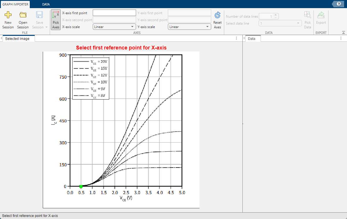Screen dimensions: 347x219
Task: Open Selected Image panel options menu
Action: pyautogui.click(x=236, y=38)
